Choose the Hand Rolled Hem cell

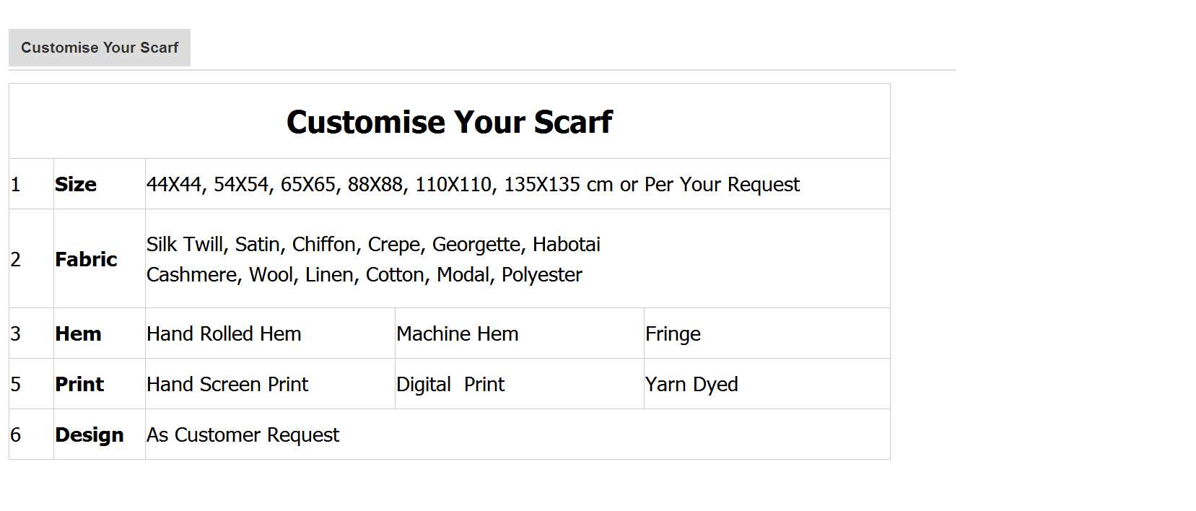click(224, 334)
